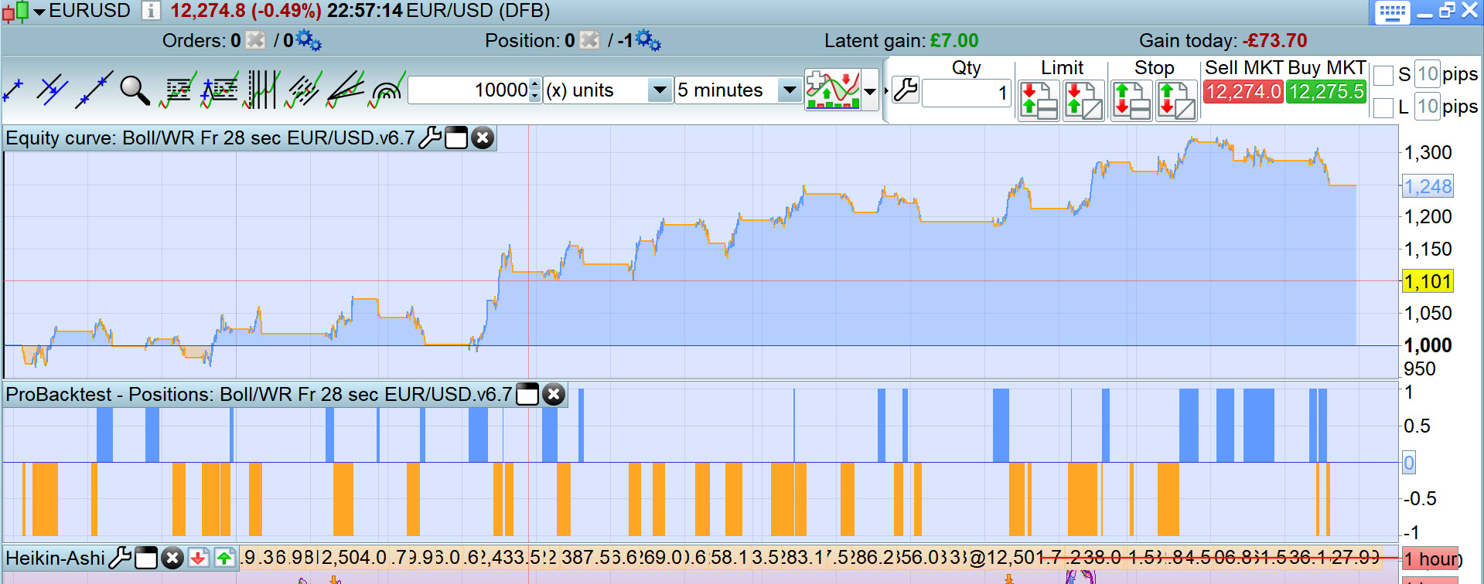The height and width of the screenshot is (584, 1484).
Task: Maximize the ProBacktest Positions panel
Action: coord(527,395)
